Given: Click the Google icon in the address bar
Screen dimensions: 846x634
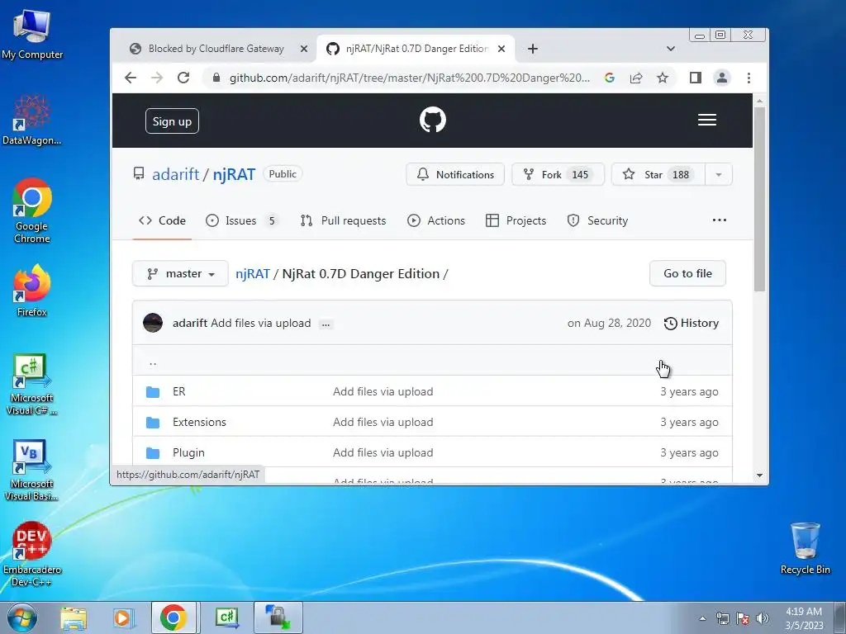Looking at the screenshot, I should point(610,78).
